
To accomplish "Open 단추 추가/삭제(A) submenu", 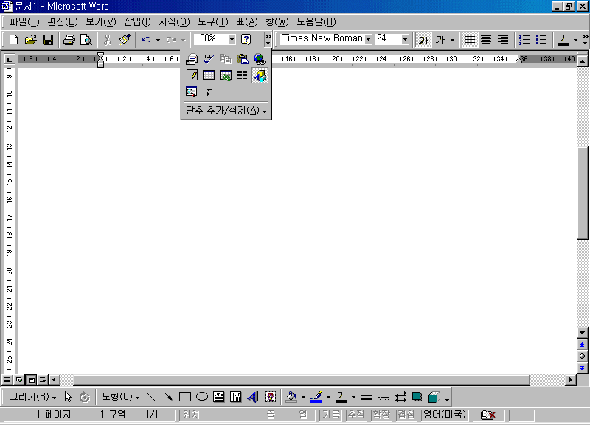I will 226,110.
